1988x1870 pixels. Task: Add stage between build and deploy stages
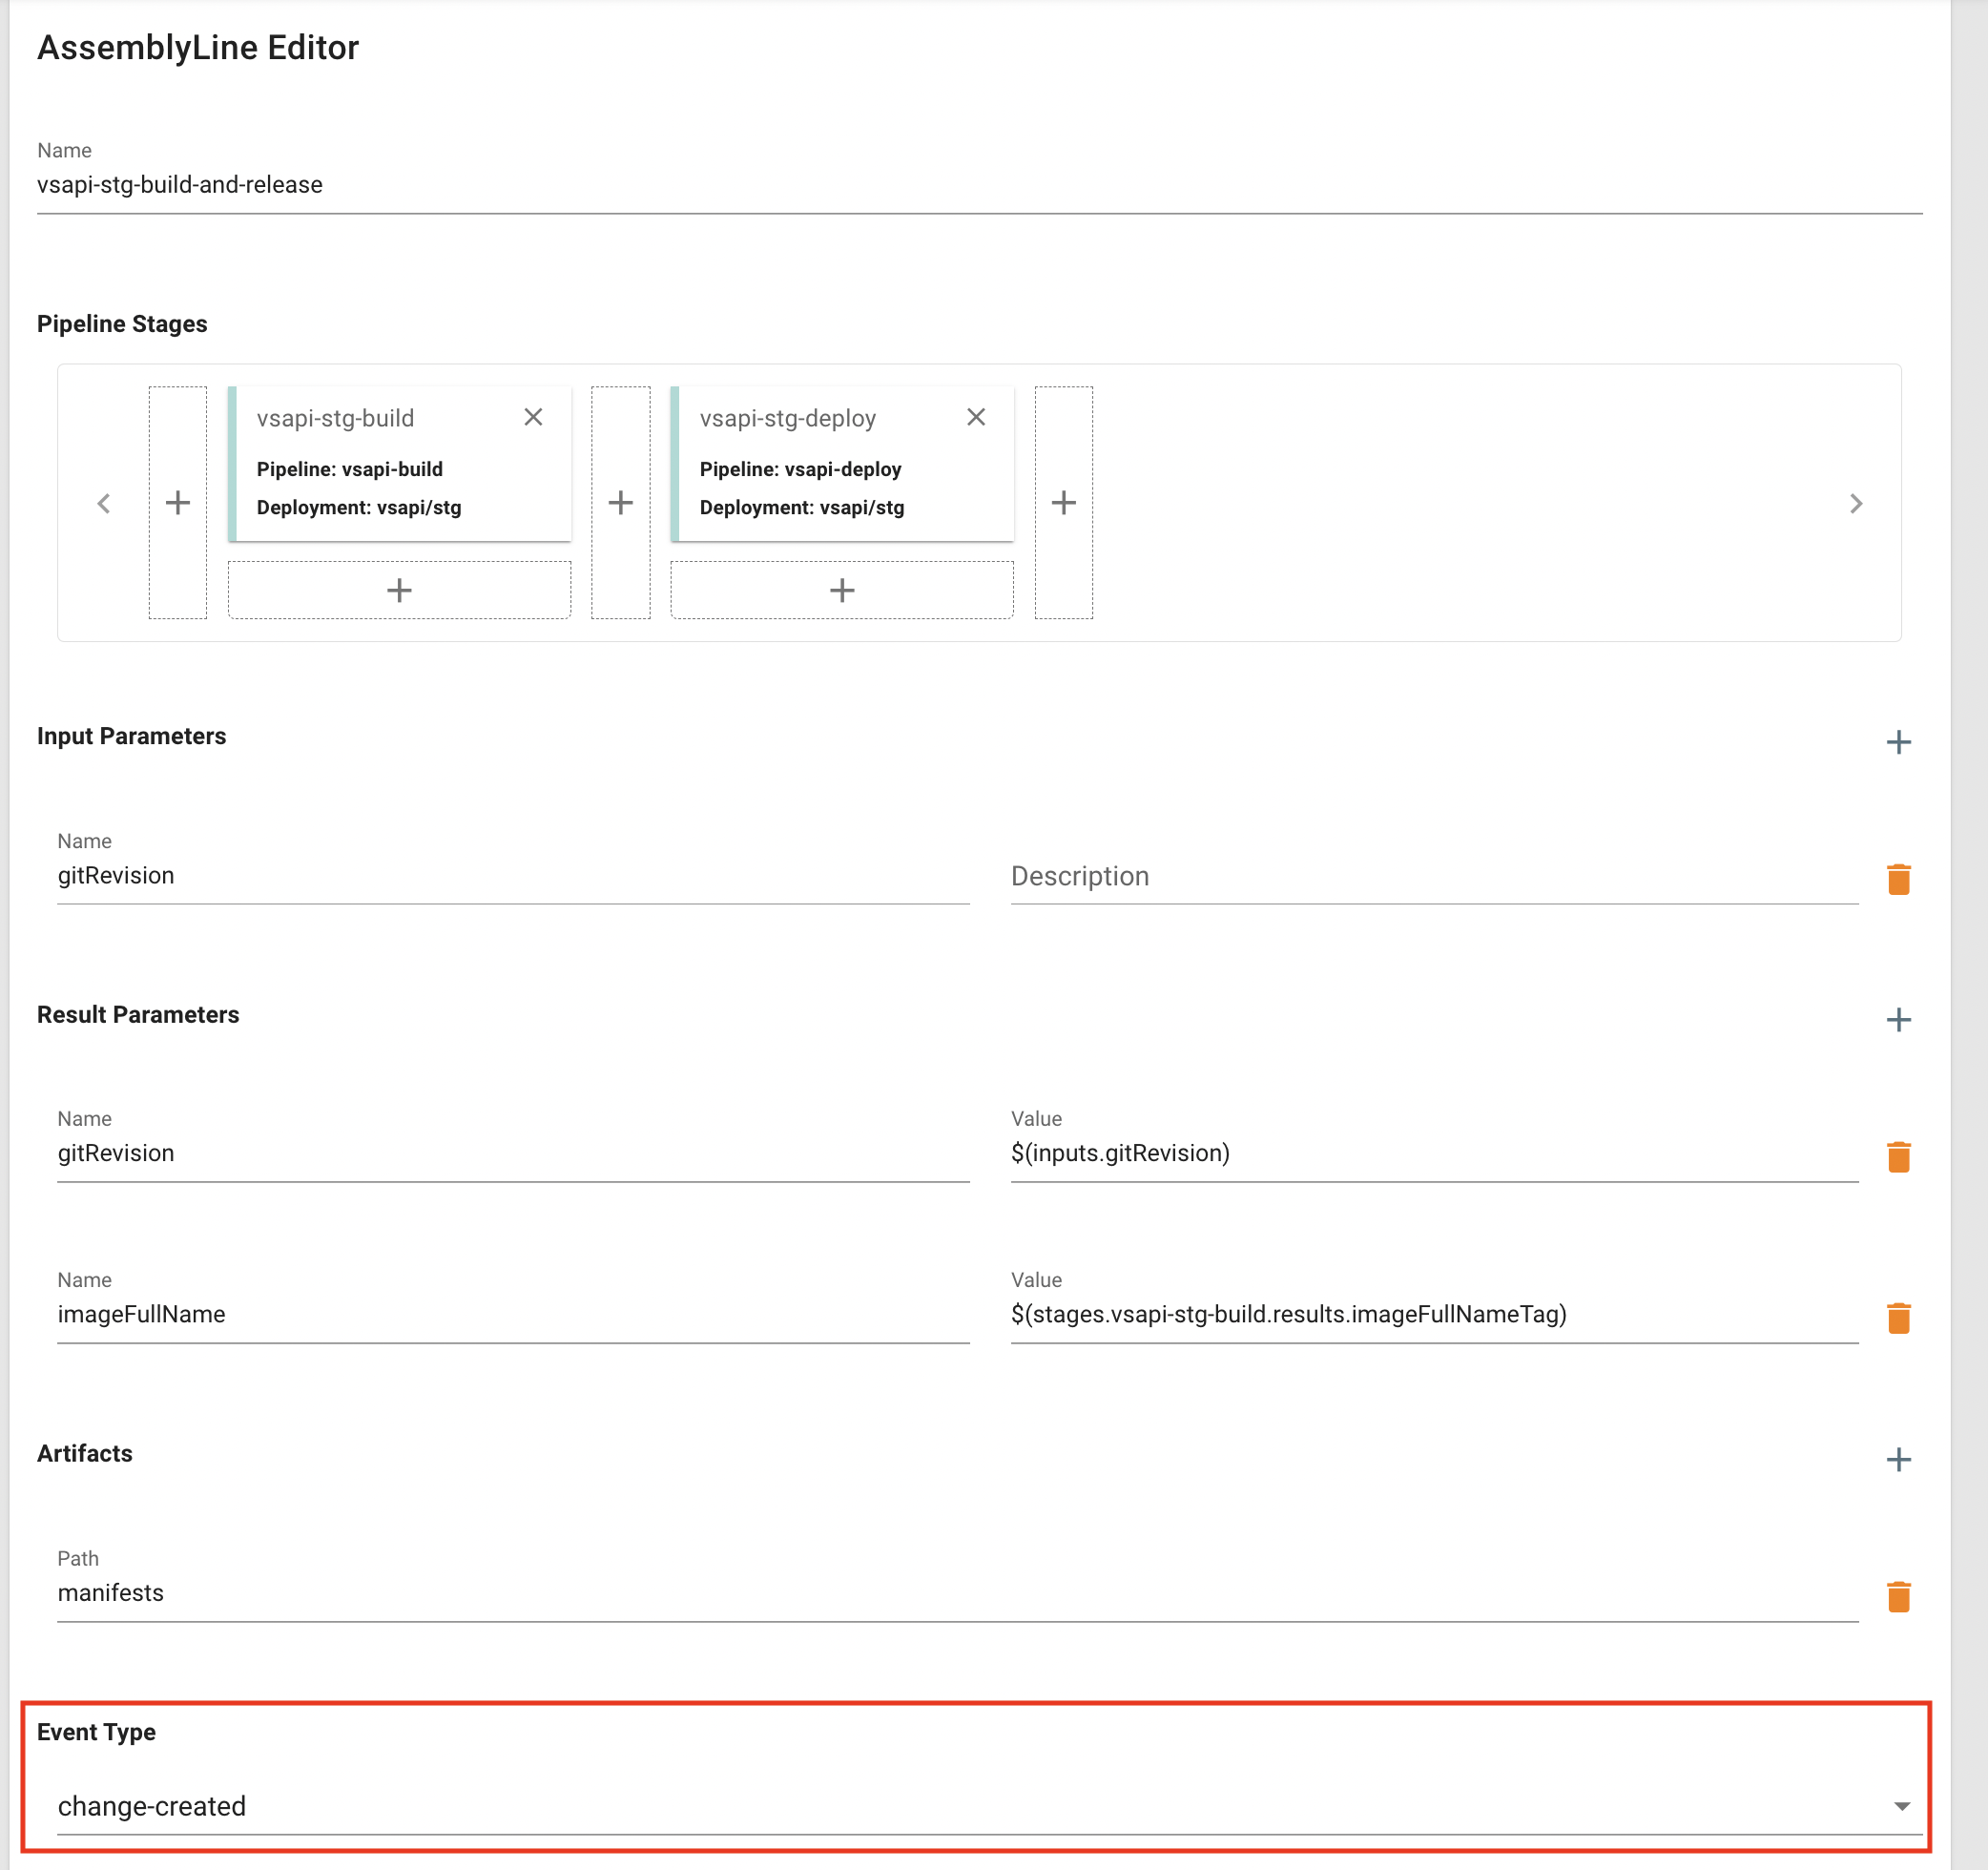pyautogui.click(x=620, y=502)
